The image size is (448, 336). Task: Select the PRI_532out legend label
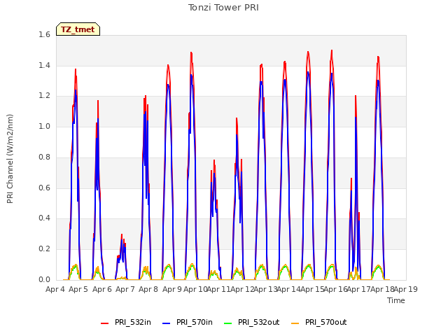pos(259,322)
